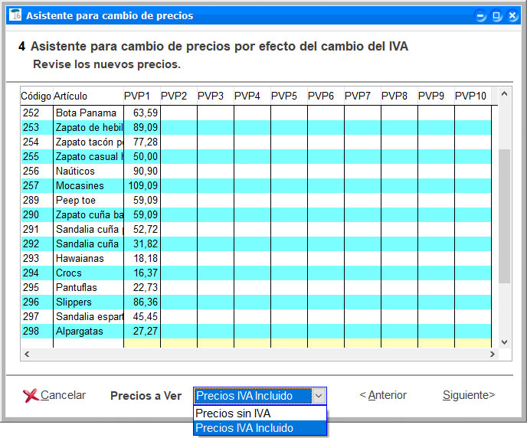
Task: Proceed with the Siguiente button
Action: pyautogui.click(x=469, y=395)
